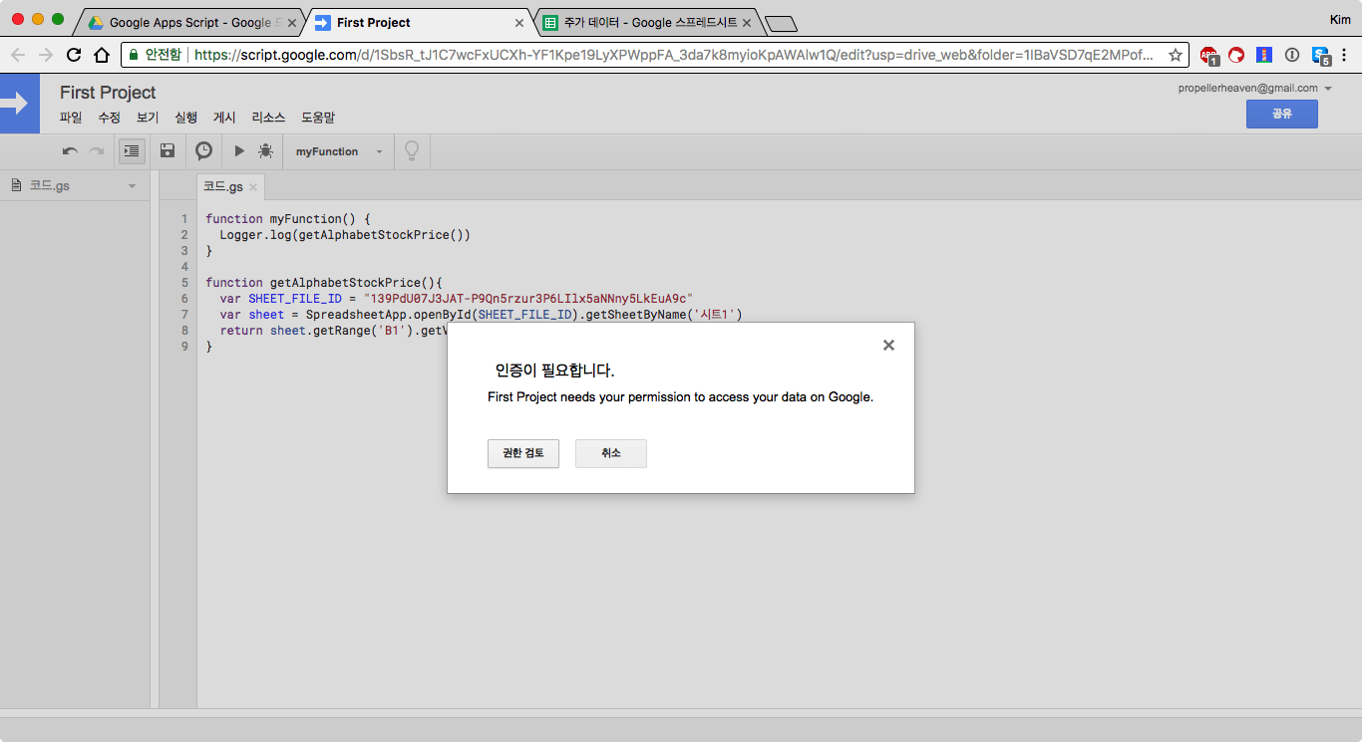This screenshot has height=742, width=1362.
Task: Open current project's triggers clock icon
Action: (203, 151)
